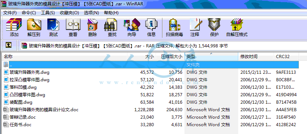Viewport: 307px width, 134px height.
Task: Click the packed size value 204,630
Action: point(174,110)
